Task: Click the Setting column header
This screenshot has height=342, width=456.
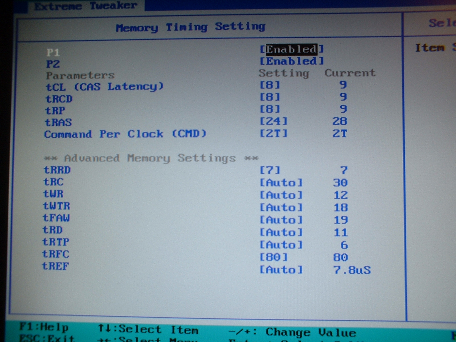Action: click(284, 73)
